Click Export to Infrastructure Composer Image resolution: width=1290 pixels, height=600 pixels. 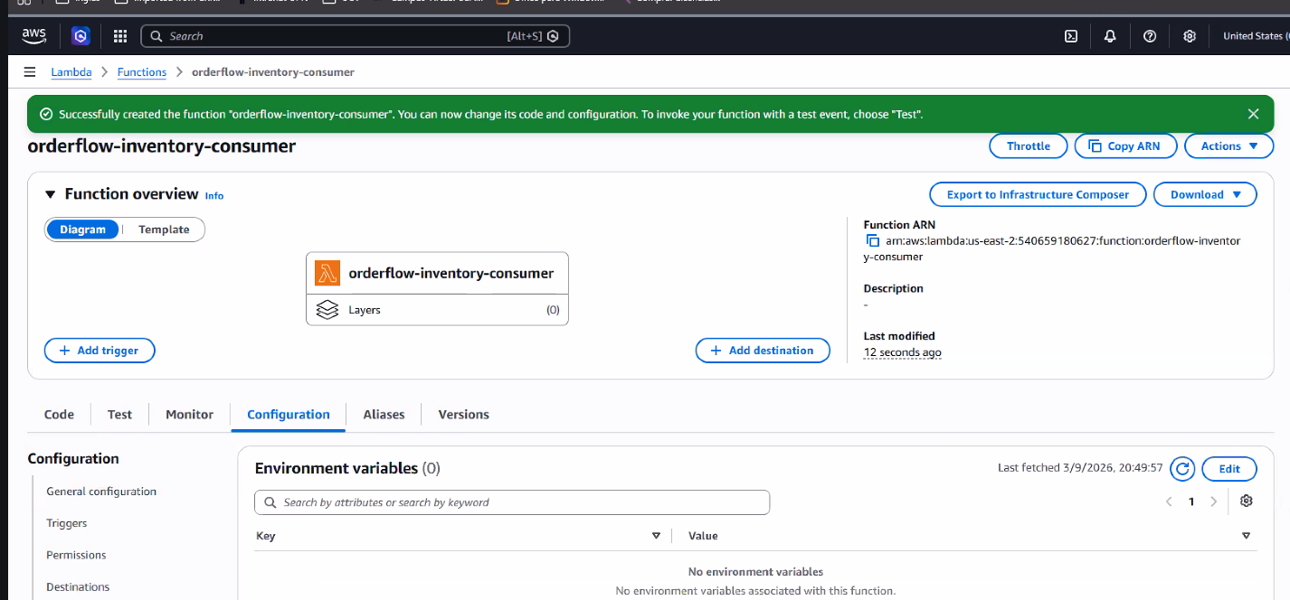[x=1038, y=194]
